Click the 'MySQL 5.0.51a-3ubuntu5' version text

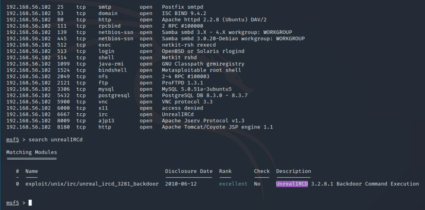[197, 89]
